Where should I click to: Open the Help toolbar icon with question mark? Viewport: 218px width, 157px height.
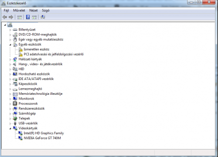pyautogui.click(x=28, y=17)
